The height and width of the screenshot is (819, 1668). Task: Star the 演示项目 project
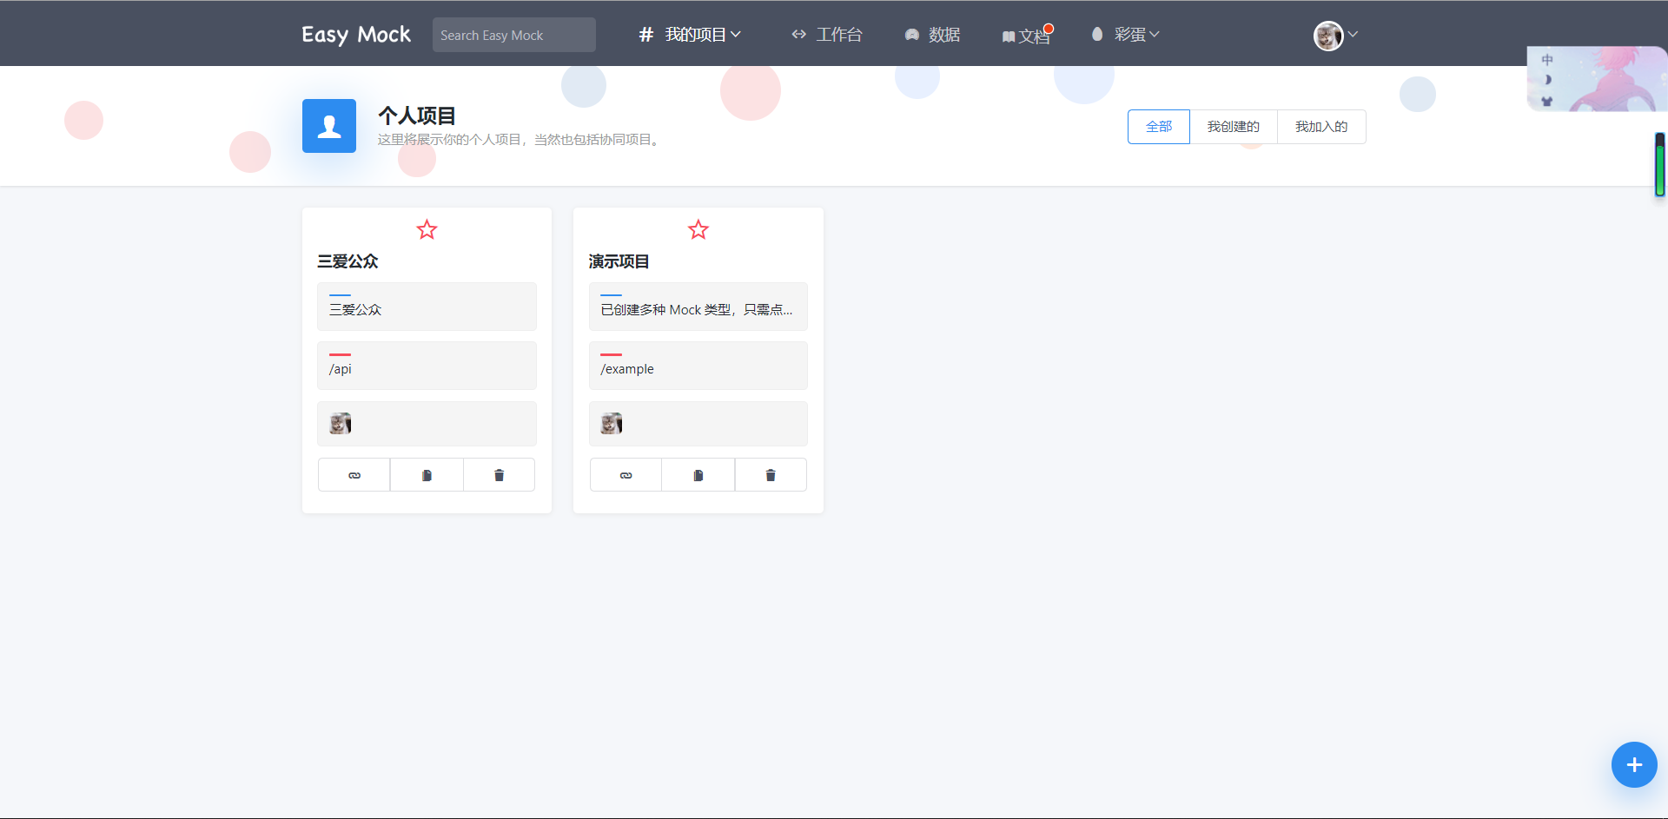coord(698,229)
